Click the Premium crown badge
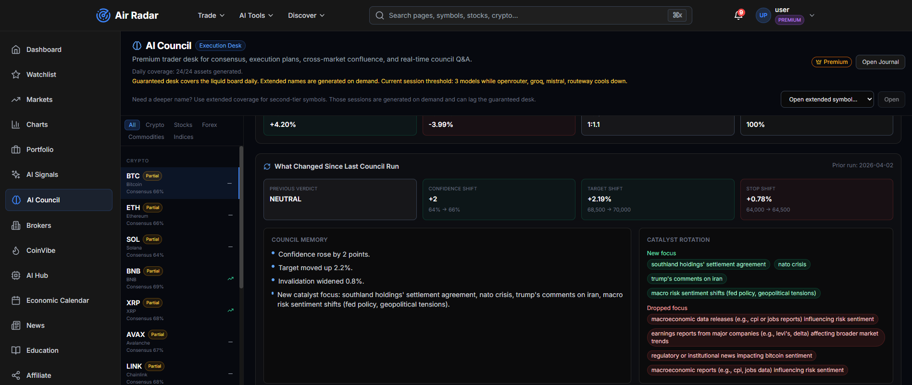This screenshot has width=912, height=385. pyautogui.click(x=832, y=62)
